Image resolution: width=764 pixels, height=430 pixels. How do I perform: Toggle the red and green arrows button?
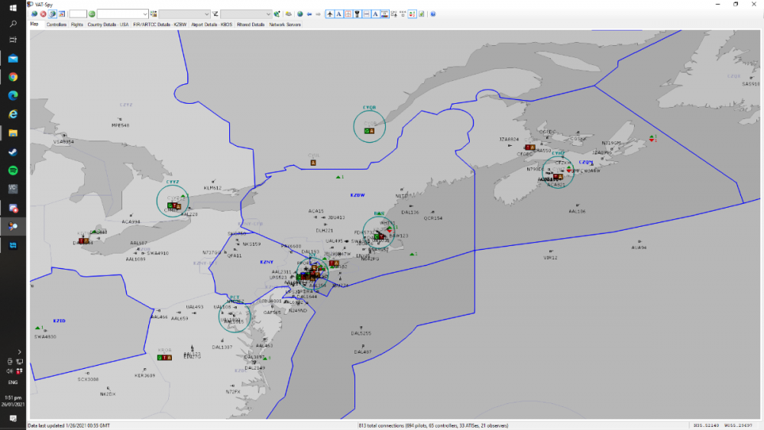pos(413,14)
